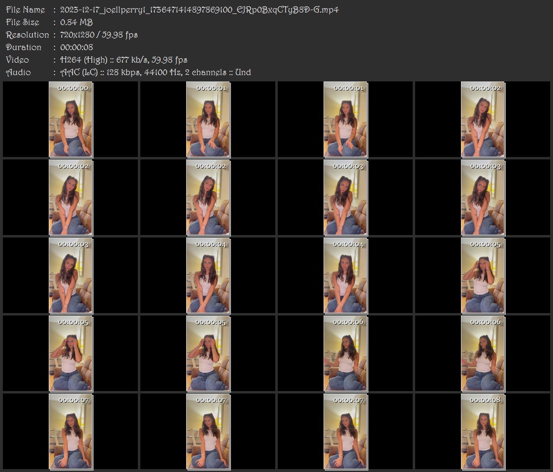Pick the 00:00:02 thumbnail in the top row

483,119
